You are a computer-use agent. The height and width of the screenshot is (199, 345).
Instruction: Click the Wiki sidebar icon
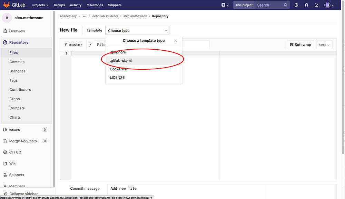pyautogui.click(x=5, y=163)
